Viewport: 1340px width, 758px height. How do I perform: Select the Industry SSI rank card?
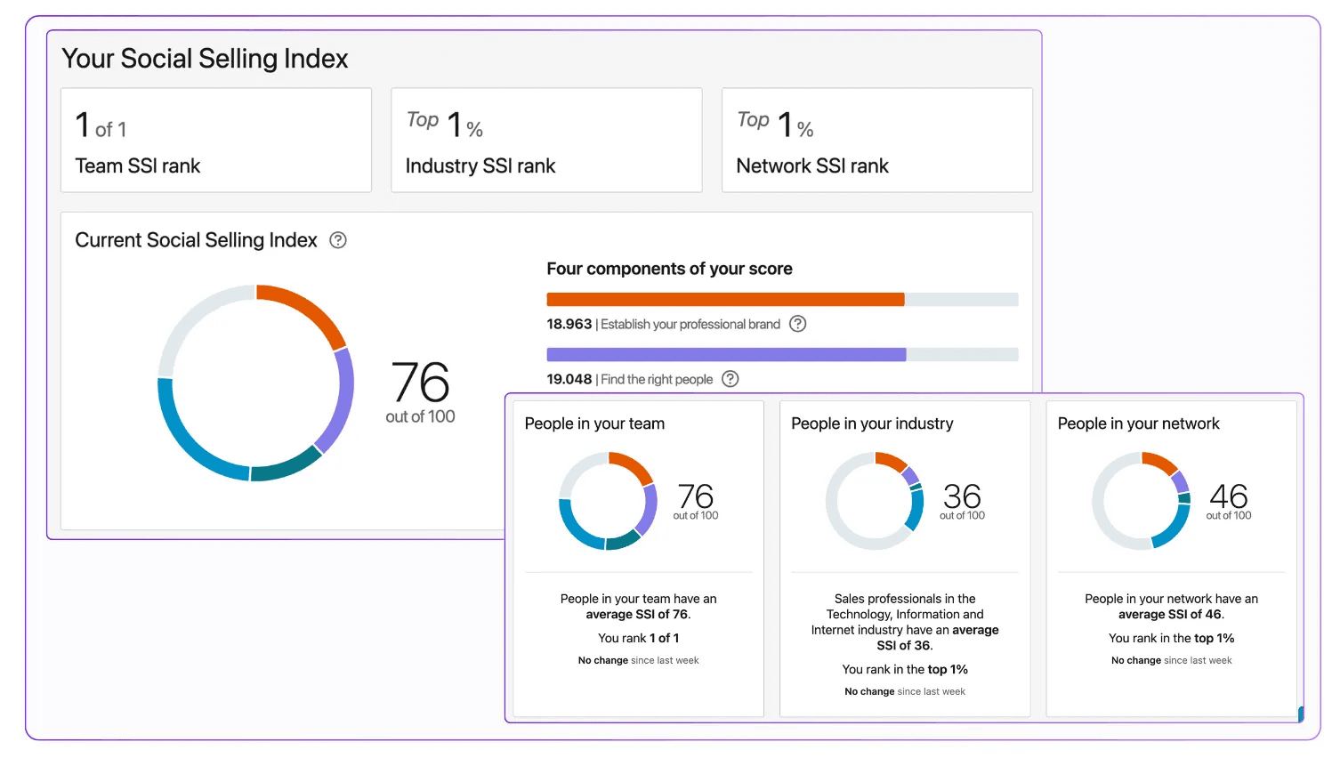546,140
